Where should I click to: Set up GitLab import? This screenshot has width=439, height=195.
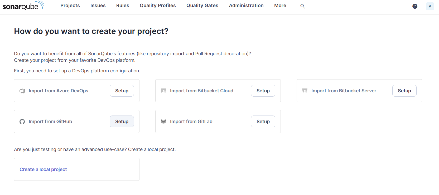coord(263,122)
